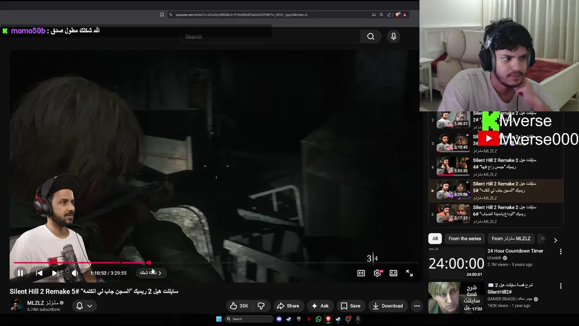Like the video (35K)
Viewport: 579px width, 326px height.
239,306
